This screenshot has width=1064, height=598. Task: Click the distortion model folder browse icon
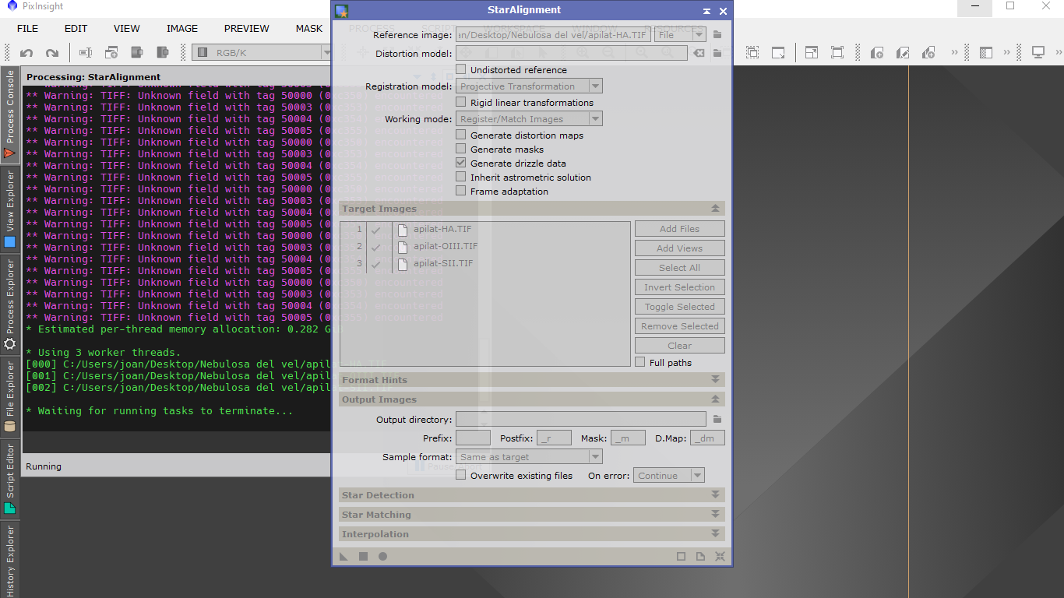(717, 53)
